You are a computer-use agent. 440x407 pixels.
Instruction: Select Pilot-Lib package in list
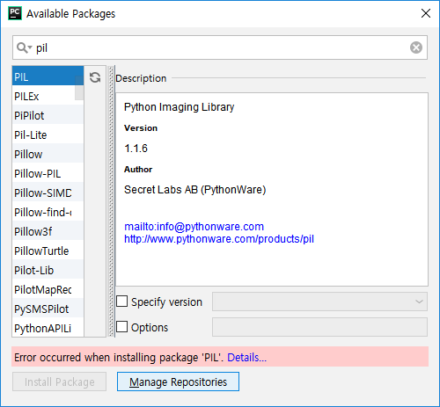point(48,269)
